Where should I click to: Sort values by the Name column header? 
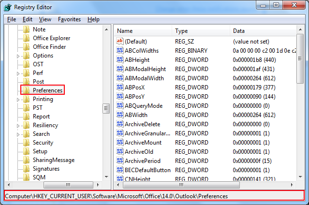pos(143,31)
